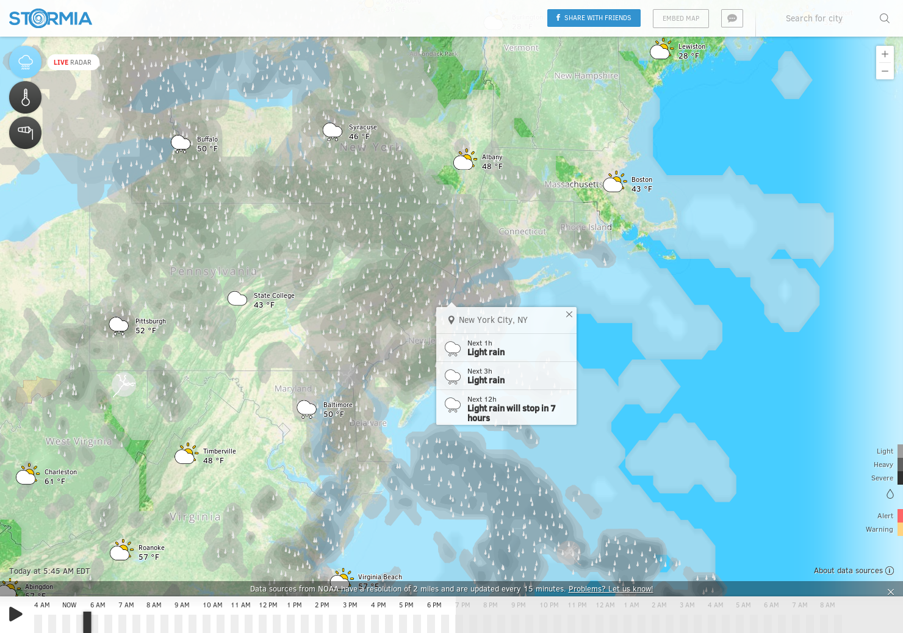Image resolution: width=903 pixels, height=633 pixels.
Task: Switch to the wind layer
Action: (26, 133)
